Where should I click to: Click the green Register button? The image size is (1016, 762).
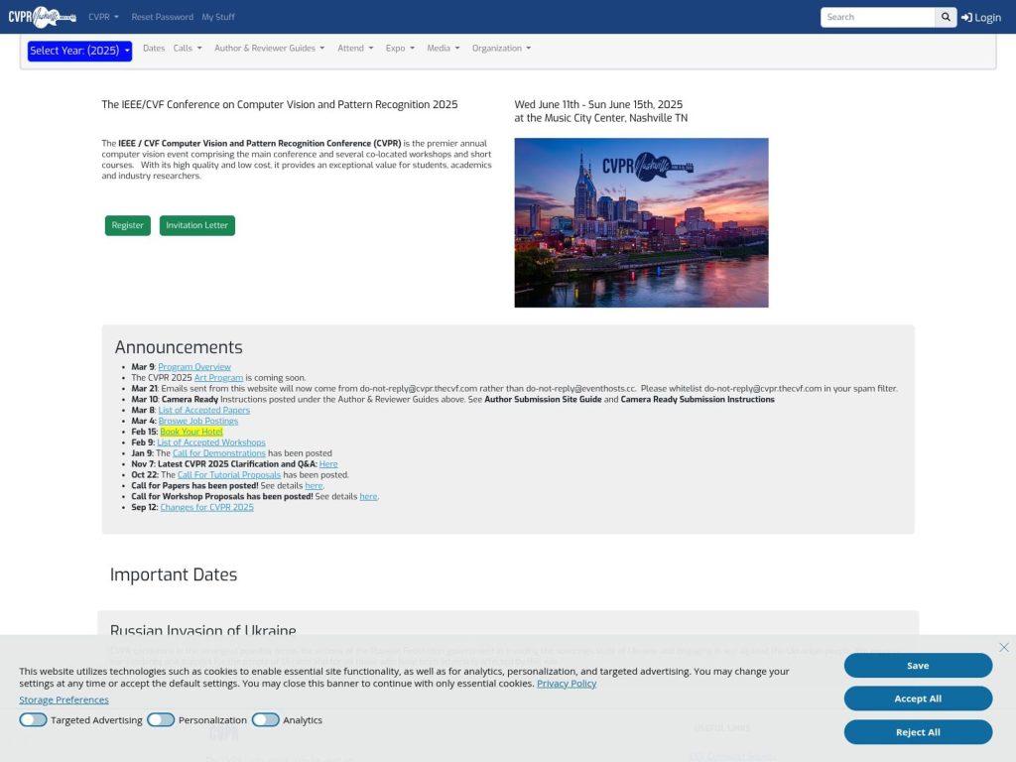click(x=127, y=225)
